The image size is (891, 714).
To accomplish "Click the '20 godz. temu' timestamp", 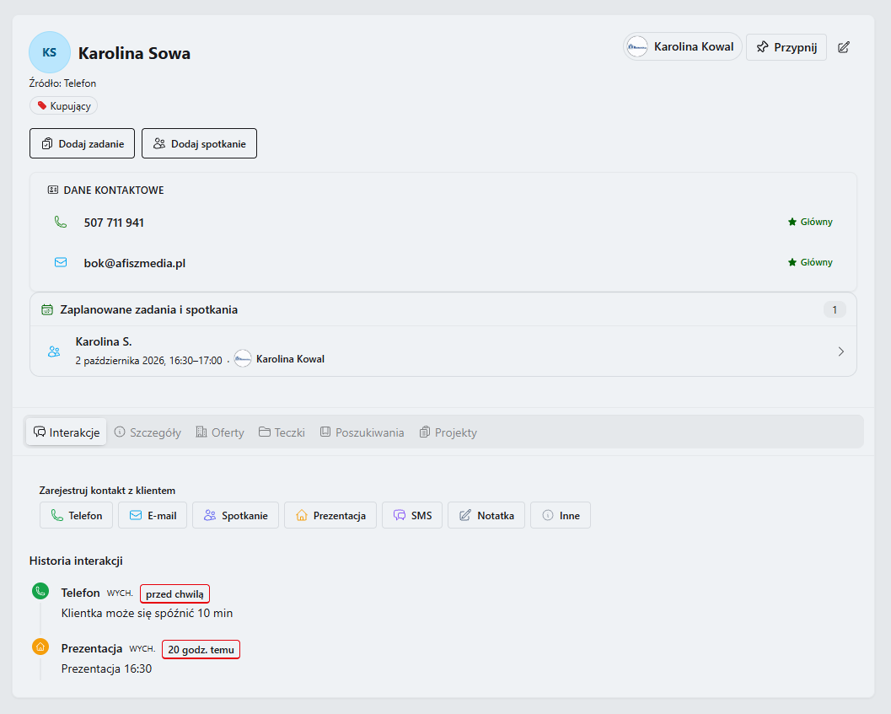I will coord(201,650).
